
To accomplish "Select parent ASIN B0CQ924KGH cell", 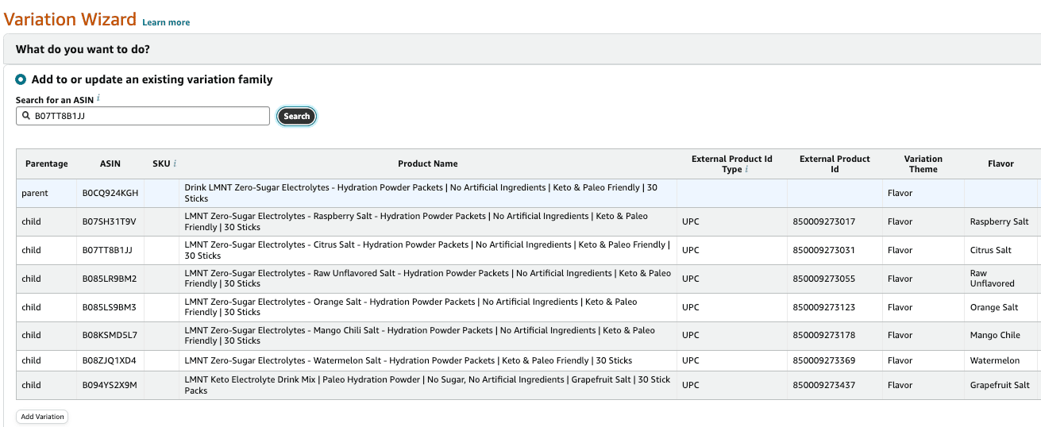I will 110,193.
